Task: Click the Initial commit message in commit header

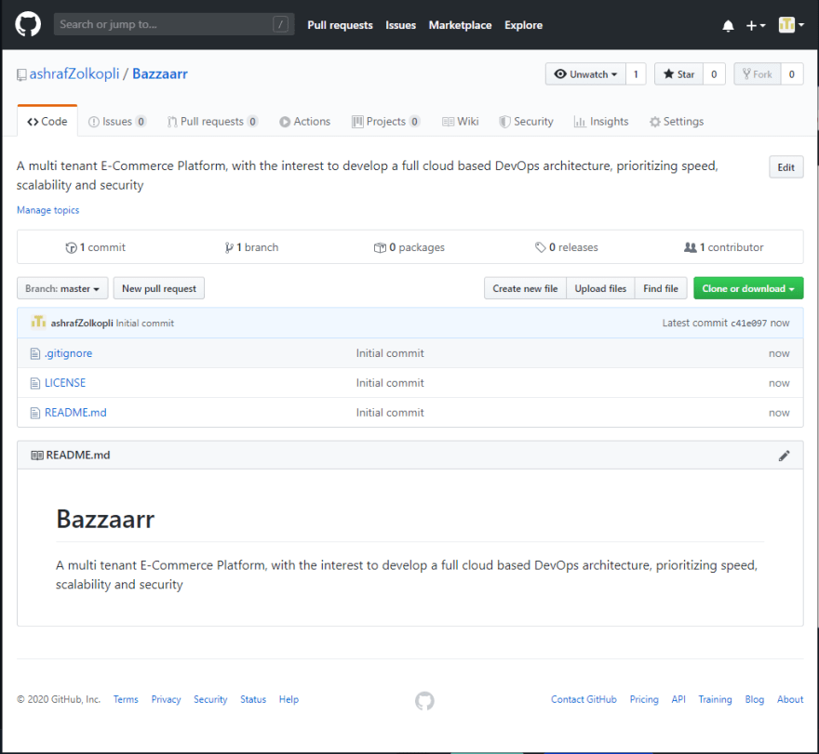Action: coord(144,323)
